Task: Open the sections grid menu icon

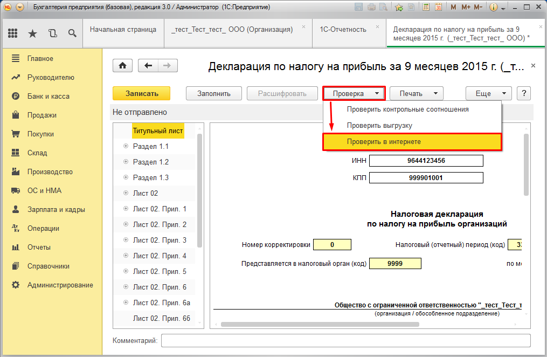Action: (x=13, y=33)
